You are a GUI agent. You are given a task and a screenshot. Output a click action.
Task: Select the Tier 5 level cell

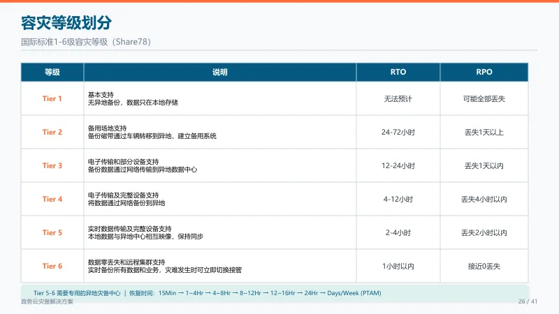pyautogui.click(x=52, y=232)
